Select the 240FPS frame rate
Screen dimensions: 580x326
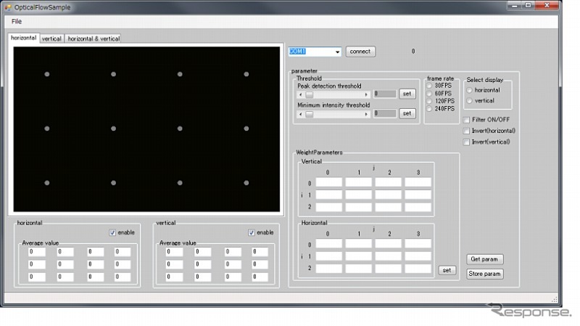pos(429,108)
